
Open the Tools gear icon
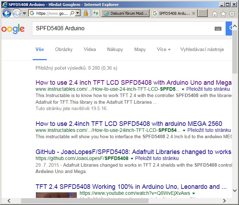(232, 14)
